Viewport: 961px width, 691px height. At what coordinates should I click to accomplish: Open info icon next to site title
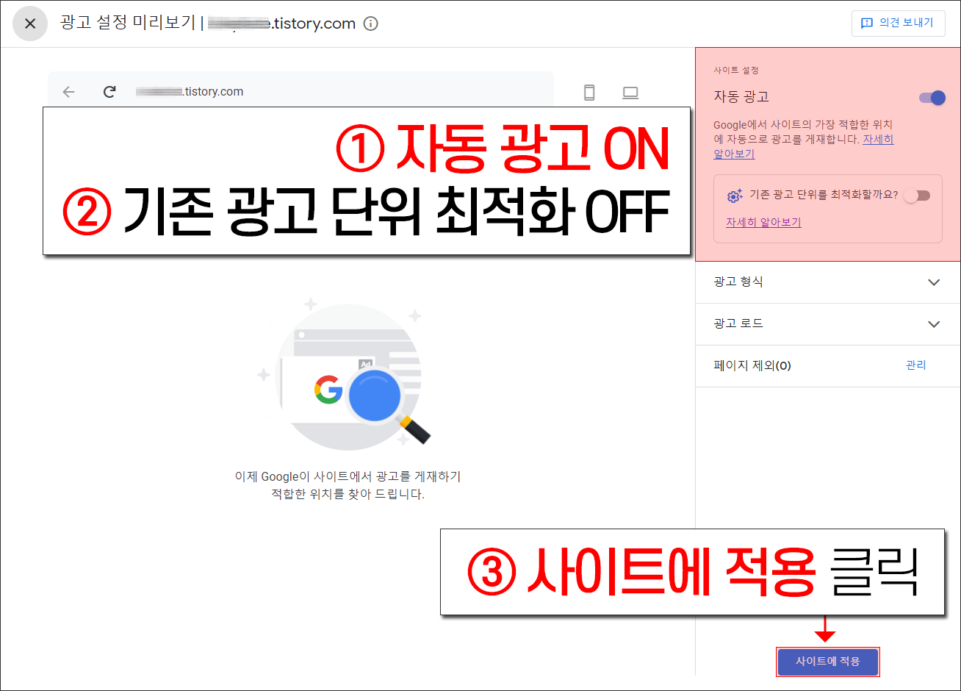click(x=371, y=24)
